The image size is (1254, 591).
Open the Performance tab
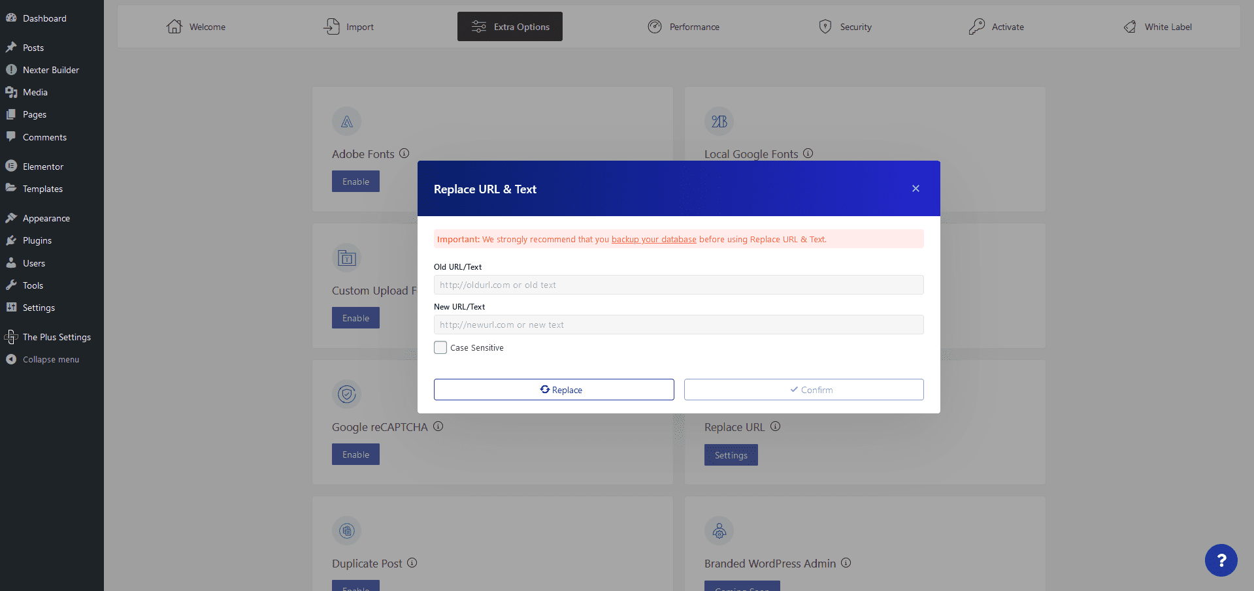coord(684,27)
